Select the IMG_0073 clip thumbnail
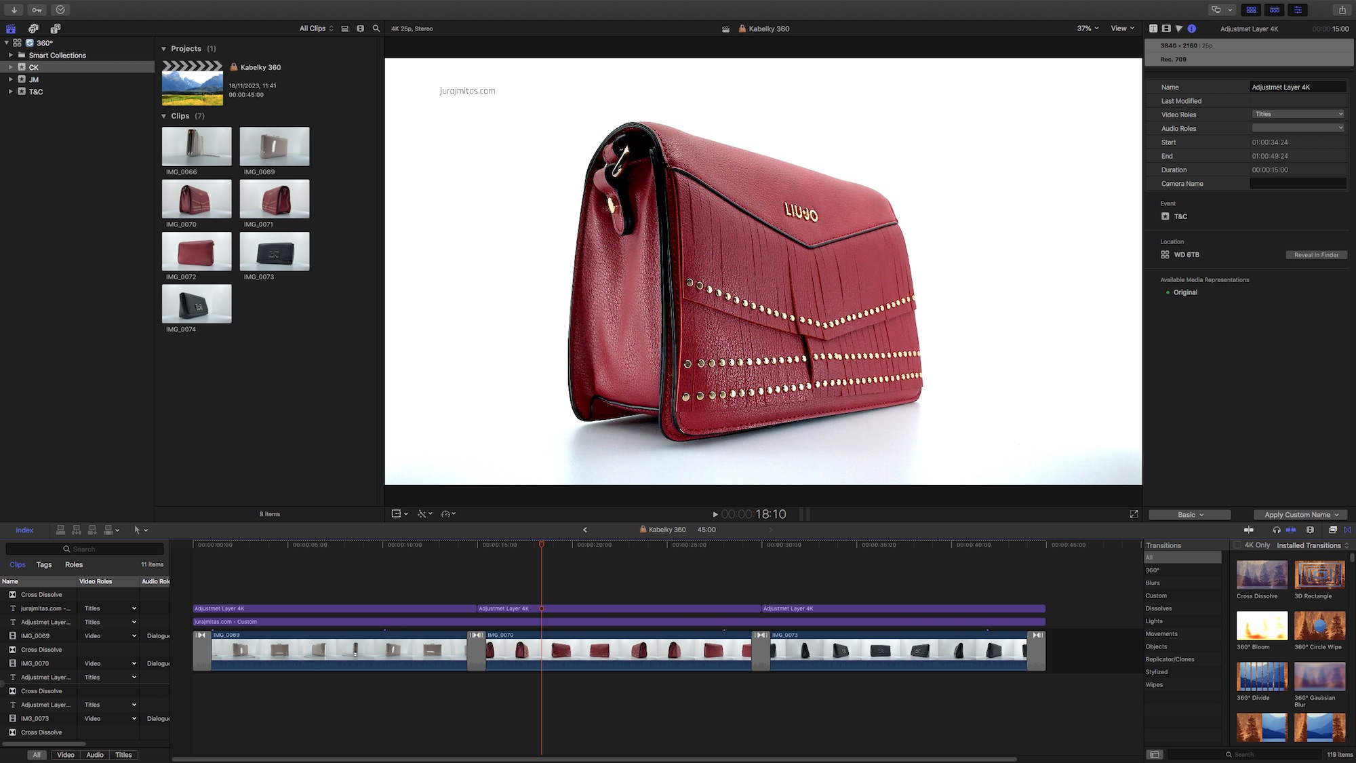Image resolution: width=1356 pixels, height=763 pixels. [x=275, y=252]
